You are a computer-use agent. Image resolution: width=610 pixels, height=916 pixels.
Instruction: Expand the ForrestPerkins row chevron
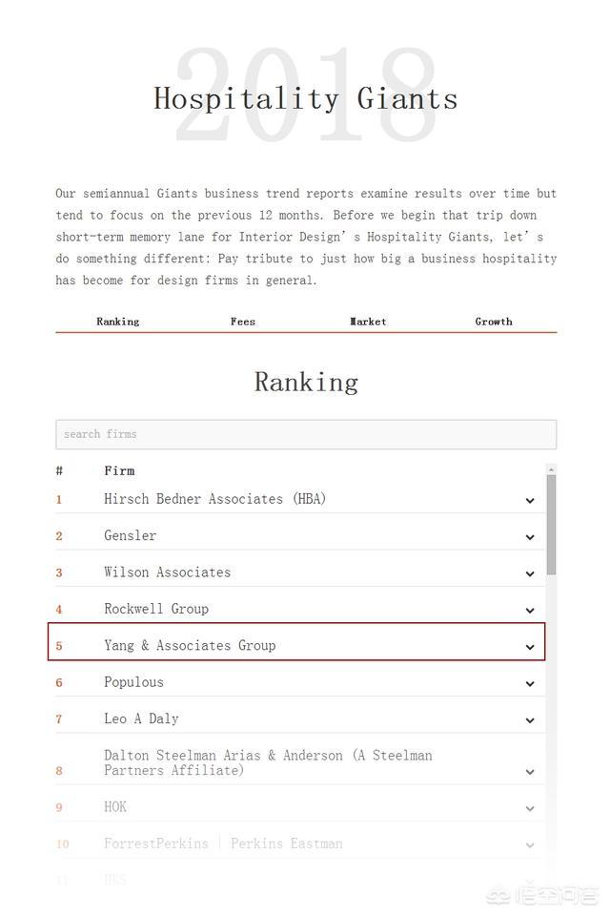[530, 844]
